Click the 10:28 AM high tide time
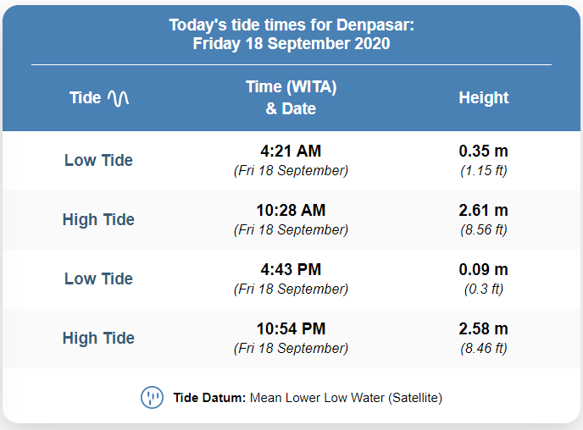The height and width of the screenshot is (430, 583). [x=291, y=210]
